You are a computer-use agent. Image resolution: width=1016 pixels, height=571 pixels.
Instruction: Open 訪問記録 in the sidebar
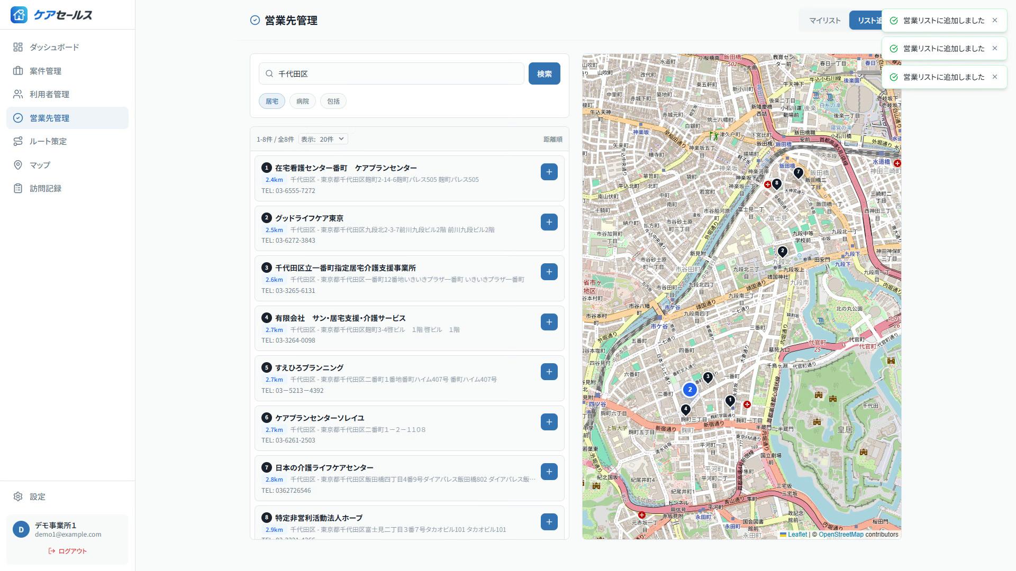point(67,188)
